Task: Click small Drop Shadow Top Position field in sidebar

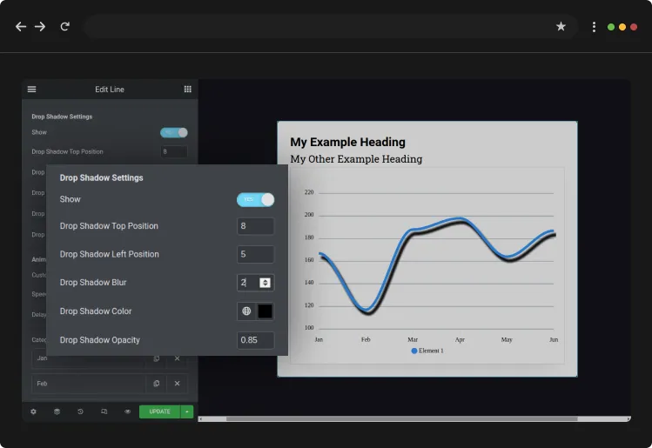Action: pyautogui.click(x=174, y=151)
